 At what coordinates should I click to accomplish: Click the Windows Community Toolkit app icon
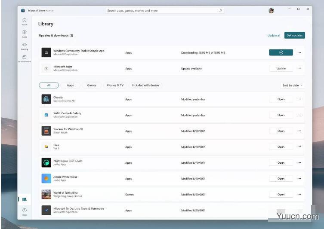pos(46,52)
